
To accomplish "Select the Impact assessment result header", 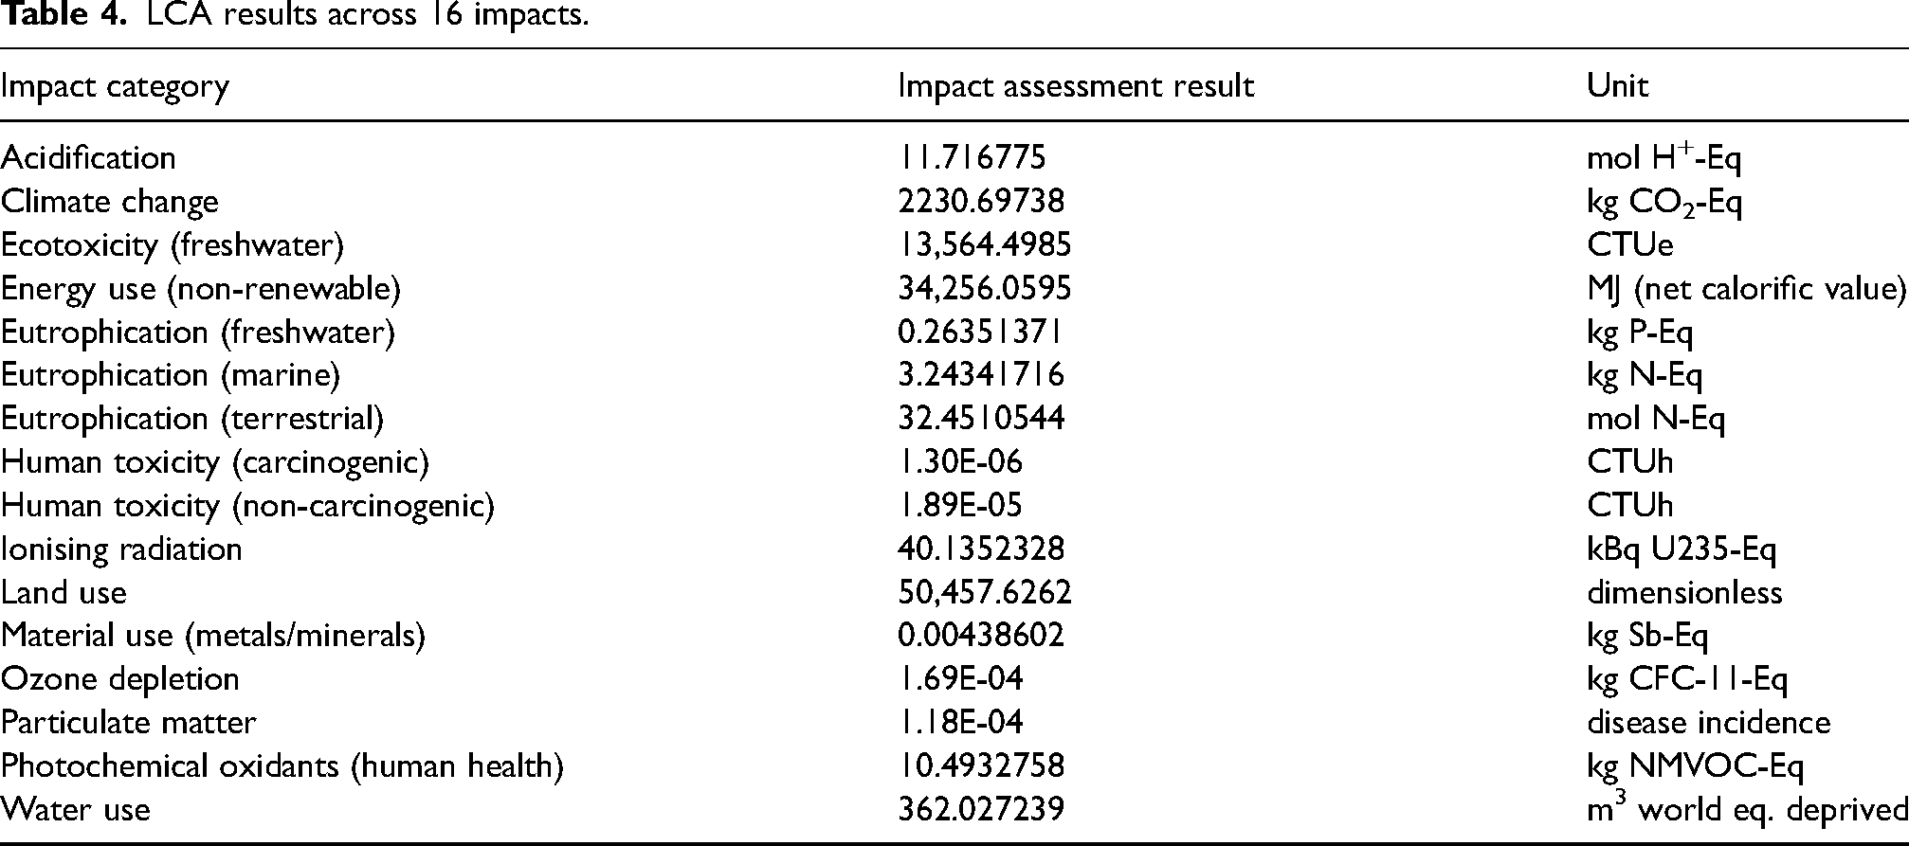I will click(1076, 86).
